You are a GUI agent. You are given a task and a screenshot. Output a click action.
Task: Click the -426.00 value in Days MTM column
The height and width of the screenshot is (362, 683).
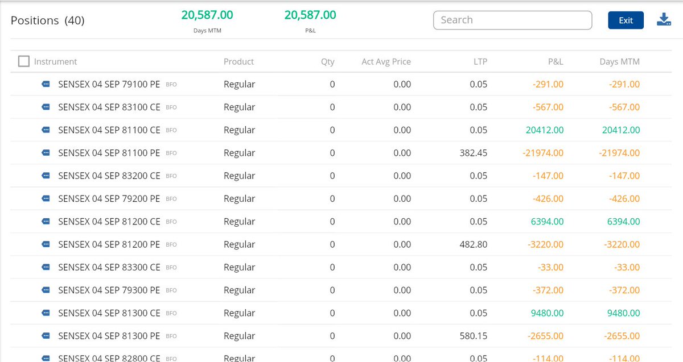(x=624, y=199)
